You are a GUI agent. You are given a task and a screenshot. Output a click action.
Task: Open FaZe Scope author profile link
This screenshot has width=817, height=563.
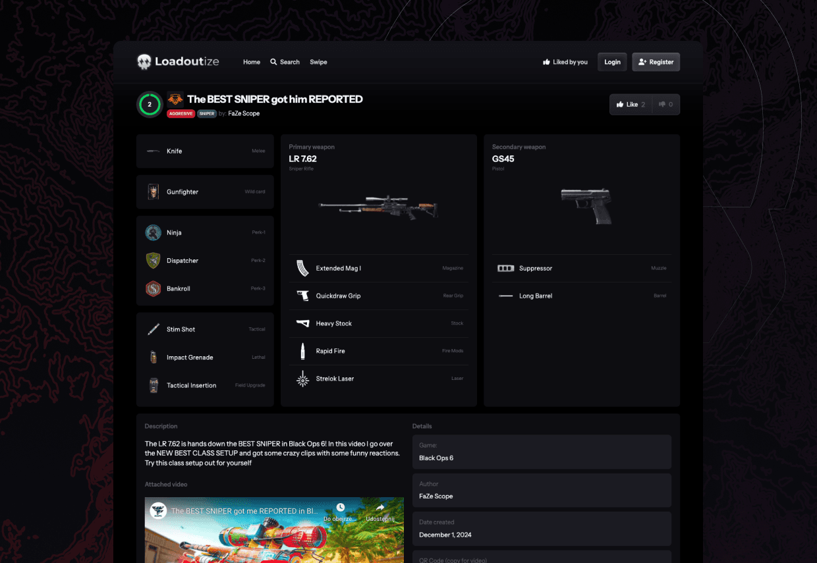(x=244, y=113)
